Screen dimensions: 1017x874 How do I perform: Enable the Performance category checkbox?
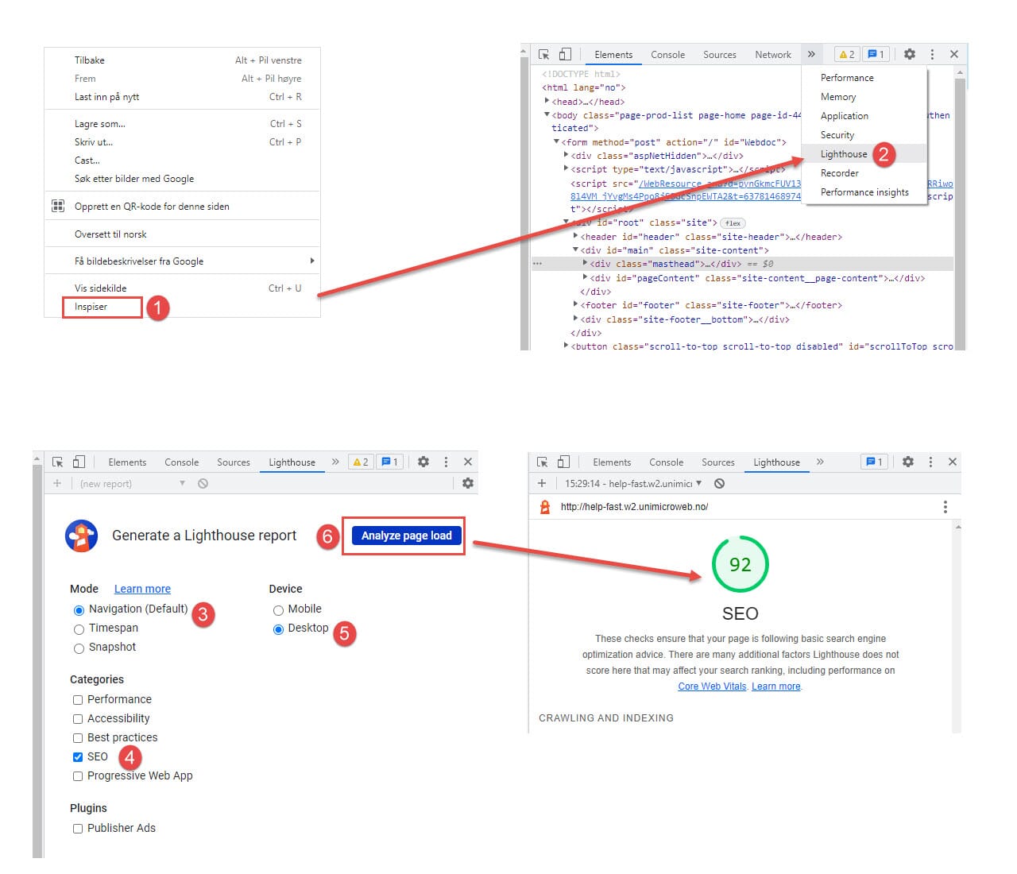(77, 699)
